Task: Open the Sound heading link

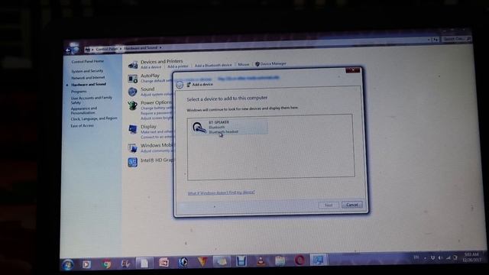Action: pyautogui.click(x=147, y=89)
